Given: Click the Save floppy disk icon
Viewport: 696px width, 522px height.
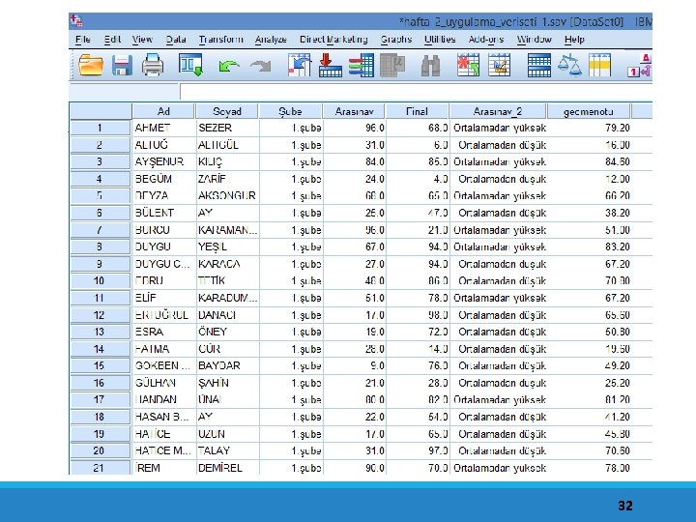Looking at the screenshot, I should 122,66.
